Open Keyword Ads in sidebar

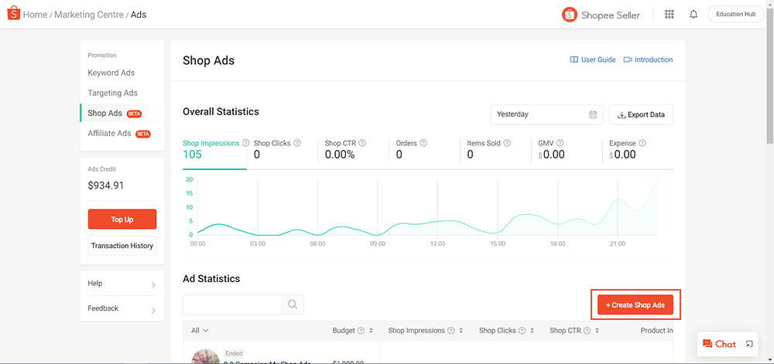[x=111, y=73]
